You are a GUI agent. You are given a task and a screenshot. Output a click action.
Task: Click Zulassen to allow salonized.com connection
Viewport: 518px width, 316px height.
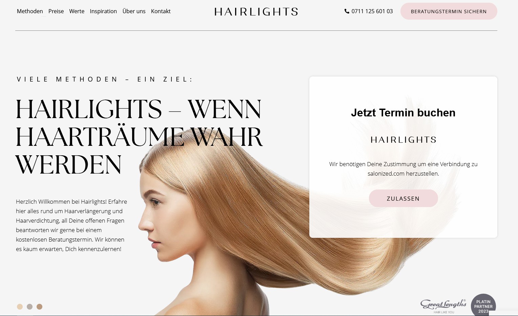point(403,198)
